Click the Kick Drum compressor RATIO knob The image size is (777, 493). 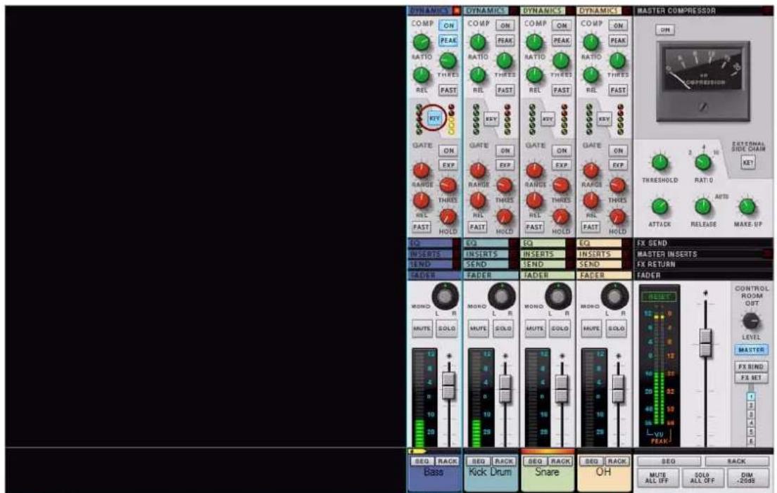(x=478, y=43)
